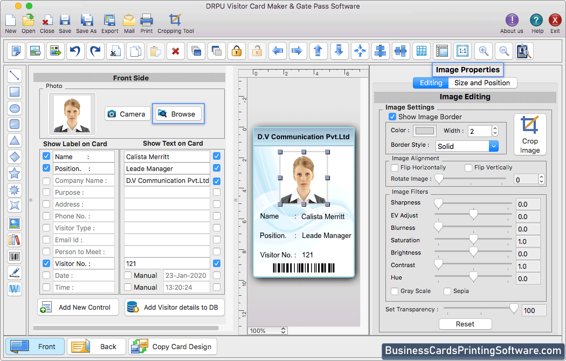Open the border Color swatch

coord(425,131)
